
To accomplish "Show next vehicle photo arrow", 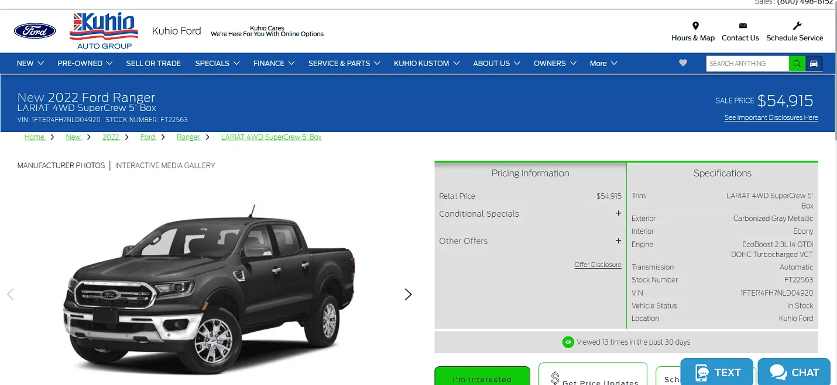I will tap(408, 294).
